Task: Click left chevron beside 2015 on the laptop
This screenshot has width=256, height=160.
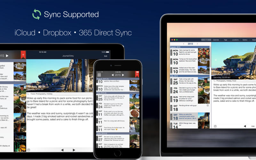Action: (x=184, y=44)
